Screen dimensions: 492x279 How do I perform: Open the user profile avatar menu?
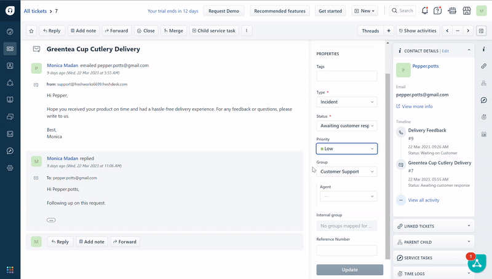[x=482, y=11]
